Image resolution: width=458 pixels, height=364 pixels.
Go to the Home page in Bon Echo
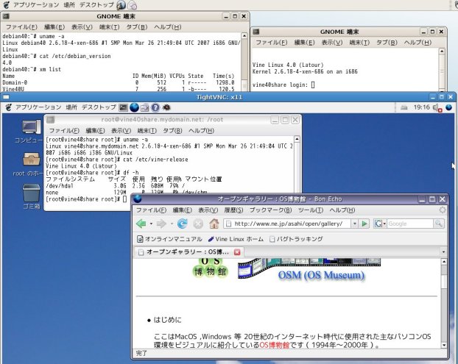[x=214, y=224]
